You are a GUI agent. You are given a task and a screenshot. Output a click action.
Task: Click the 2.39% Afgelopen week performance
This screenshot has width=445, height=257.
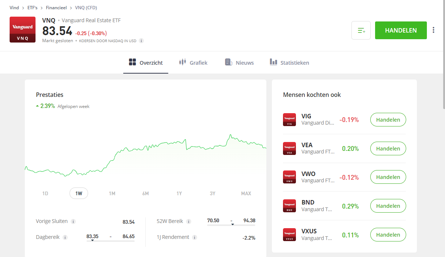tap(63, 106)
